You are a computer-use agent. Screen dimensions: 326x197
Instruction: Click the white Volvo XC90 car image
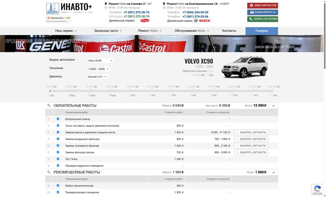(244, 67)
